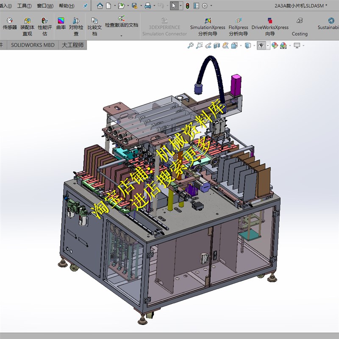339x339 pixels.
Task: Open the Print button dropdown arrow
Action: [154, 6]
